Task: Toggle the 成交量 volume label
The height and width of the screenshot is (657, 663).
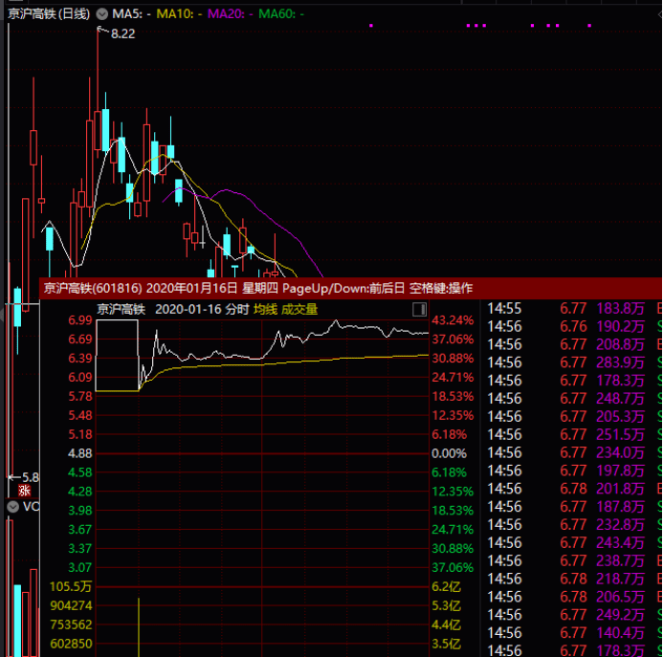Action: click(299, 309)
